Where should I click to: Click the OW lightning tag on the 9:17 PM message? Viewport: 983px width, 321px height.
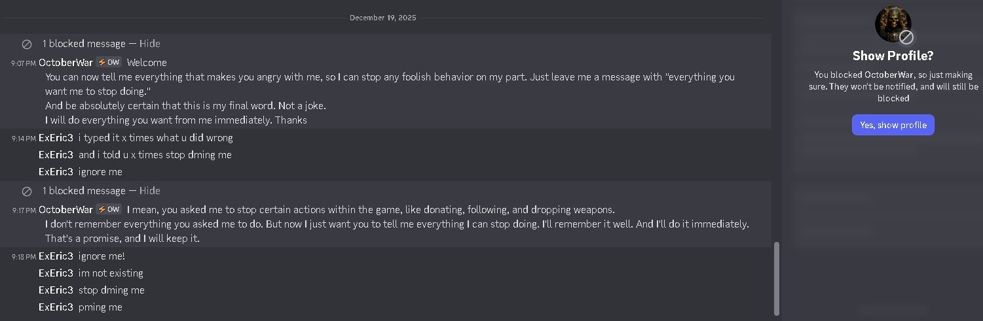click(109, 209)
